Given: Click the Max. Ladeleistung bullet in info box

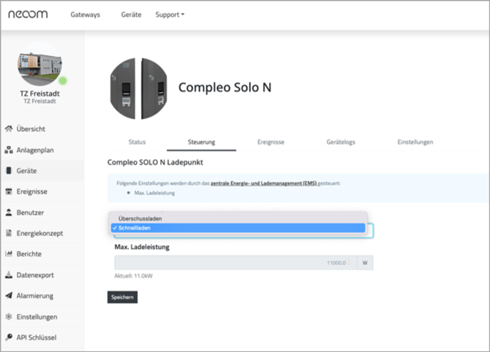Looking at the screenshot, I should (x=154, y=193).
